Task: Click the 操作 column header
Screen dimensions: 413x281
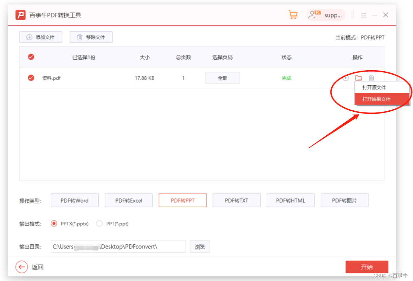Action: coord(357,57)
